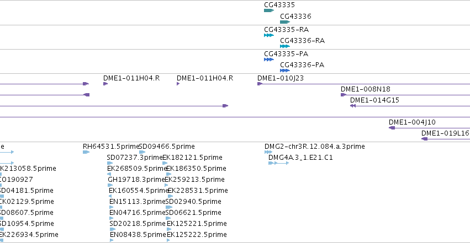Click the RH64531.5prime EST glyph
Screen dimensions: 470x243
(86, 152)
